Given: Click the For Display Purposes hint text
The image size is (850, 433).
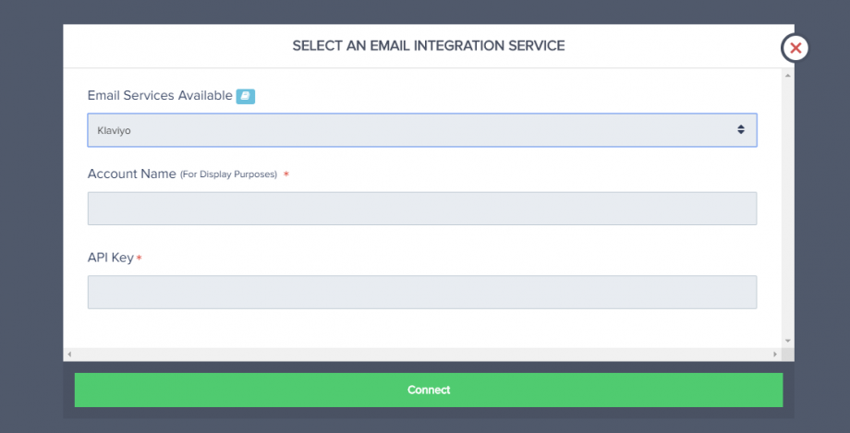Looking at the screenshot, I should tap(228, 174).
